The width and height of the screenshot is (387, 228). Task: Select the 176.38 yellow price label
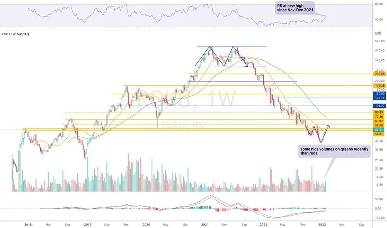pos(380,86)
